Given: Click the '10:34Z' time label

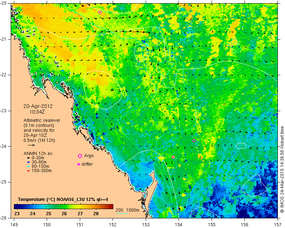Looking at the screenshot, I should [x=37, y=112].
